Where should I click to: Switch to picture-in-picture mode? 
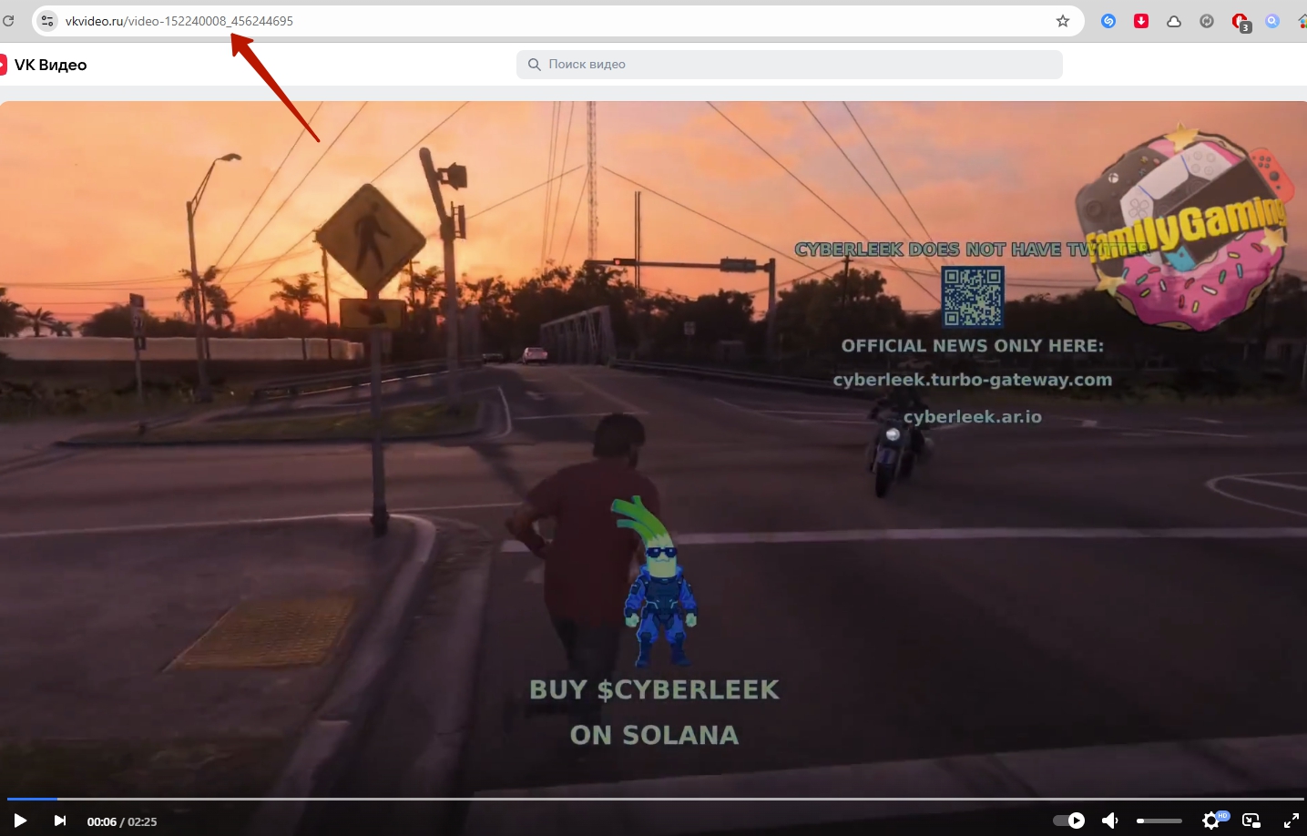pyautogui.click(x=1251, y=821)
